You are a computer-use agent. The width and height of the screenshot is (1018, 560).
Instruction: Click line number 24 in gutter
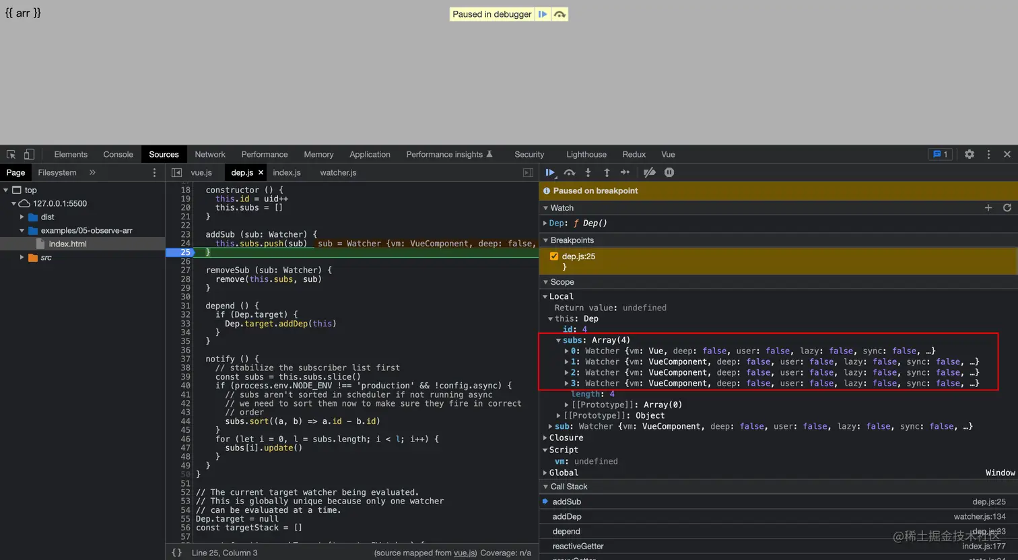[185, 243]
